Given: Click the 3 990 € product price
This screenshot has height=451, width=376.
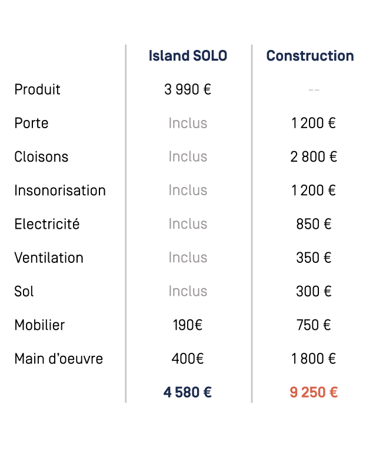Looking at the screenshot, I should 188,89.
